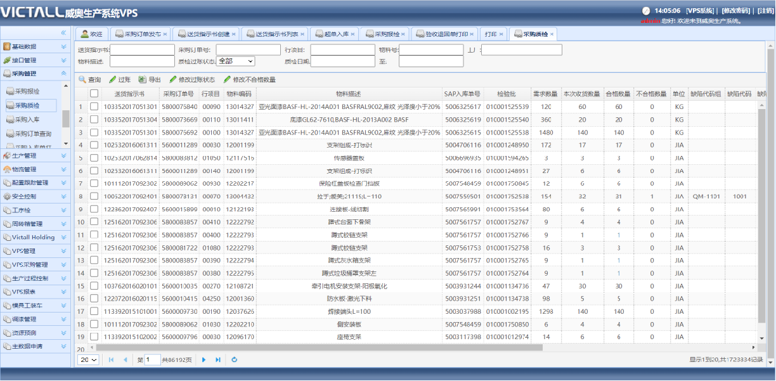
Task: Click the 修改密码 link in the header
Action: pos(735,11)
